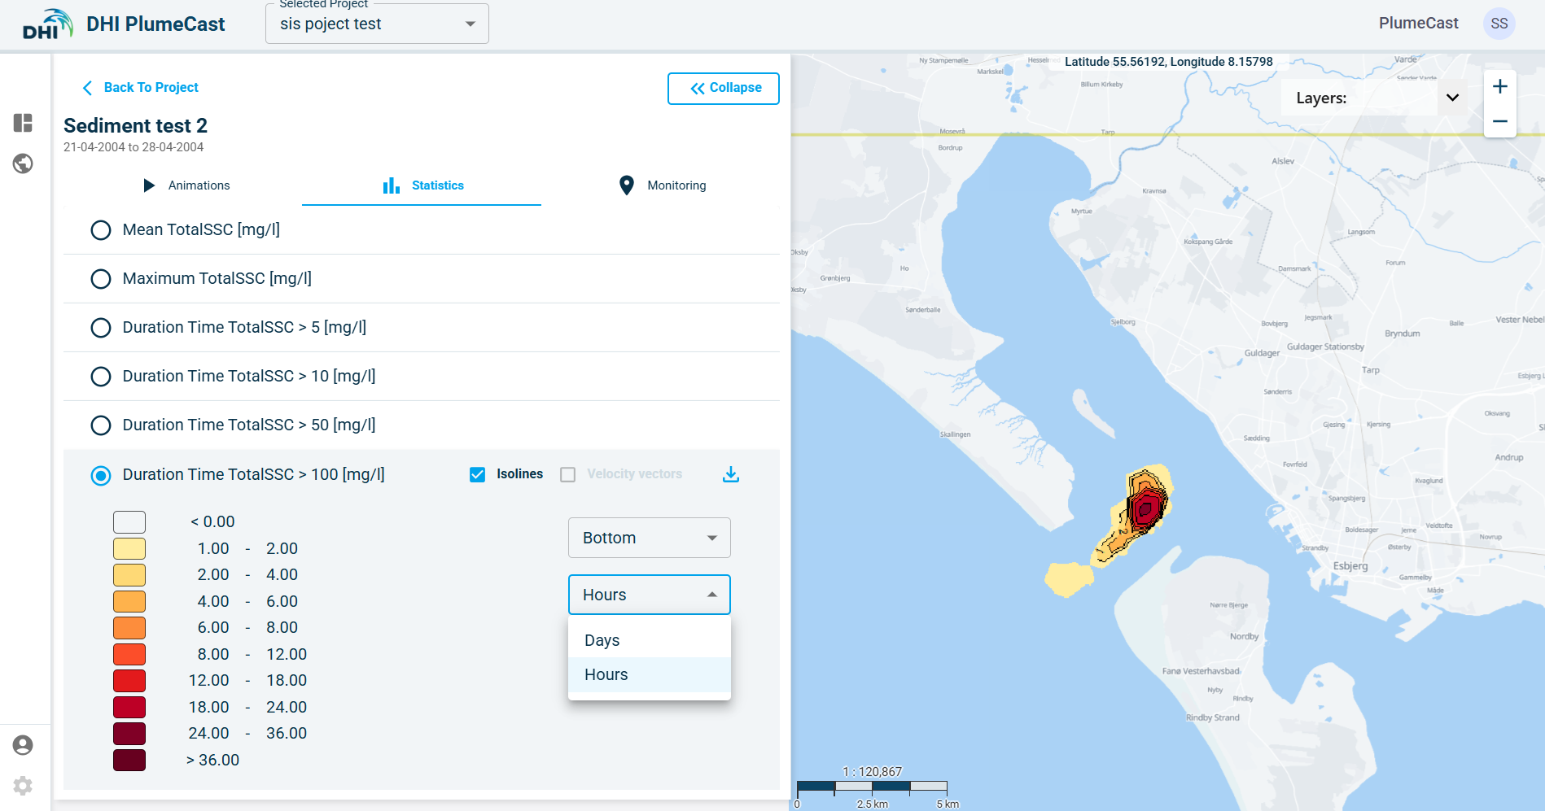The image size is (1545, 811).
Task: Switch to the Monitoring tab
Action: (663, 185)
